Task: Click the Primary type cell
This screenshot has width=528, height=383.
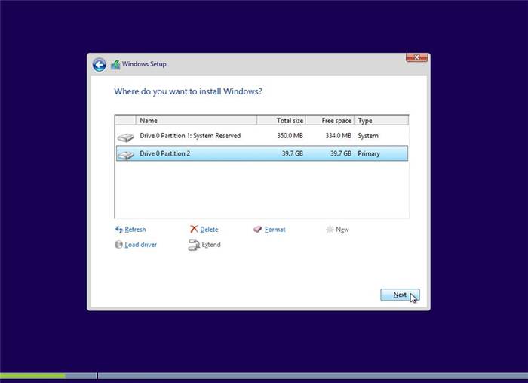Action: pyautogui.click(x=369, y=154)
